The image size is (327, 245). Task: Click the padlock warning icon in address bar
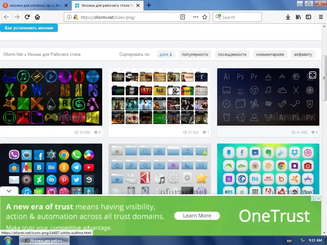76,17
